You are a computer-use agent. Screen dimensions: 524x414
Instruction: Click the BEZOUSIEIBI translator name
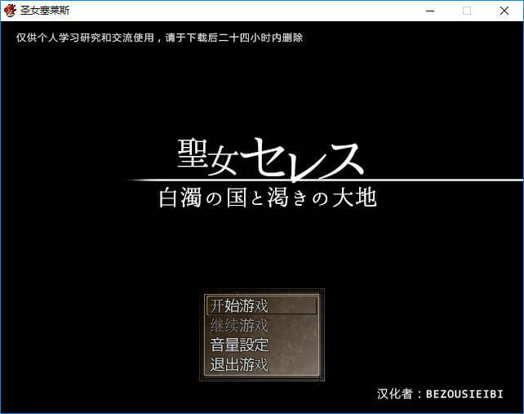464,394
